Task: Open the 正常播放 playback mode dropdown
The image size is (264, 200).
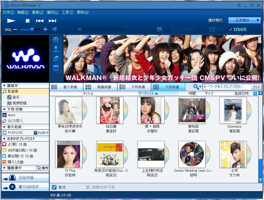Action: click(244, 20)
